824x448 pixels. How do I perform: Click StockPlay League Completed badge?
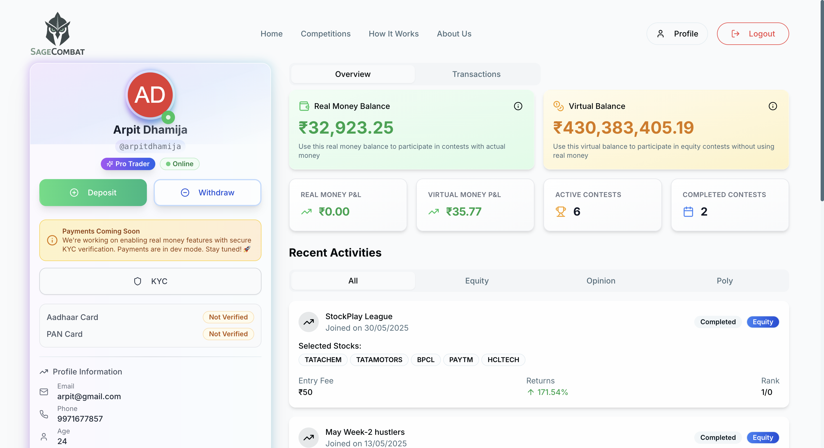[718, 322]
